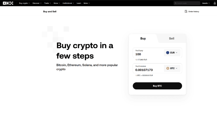
Task: Expand the More menu
Action: click(87, 3)
